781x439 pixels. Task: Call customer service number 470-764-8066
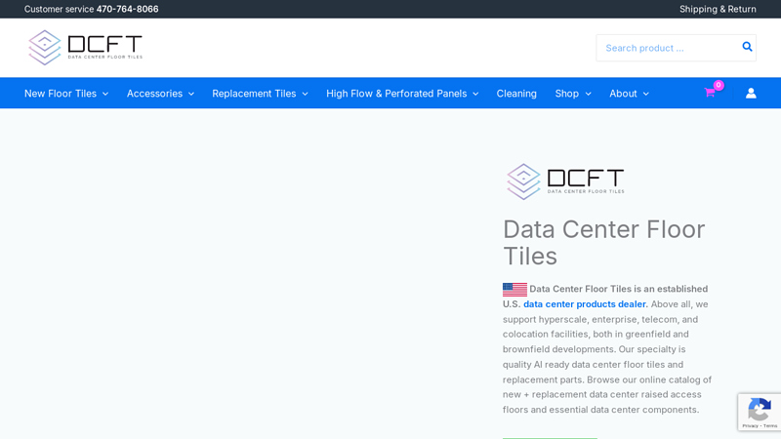[x=128, y=9]
